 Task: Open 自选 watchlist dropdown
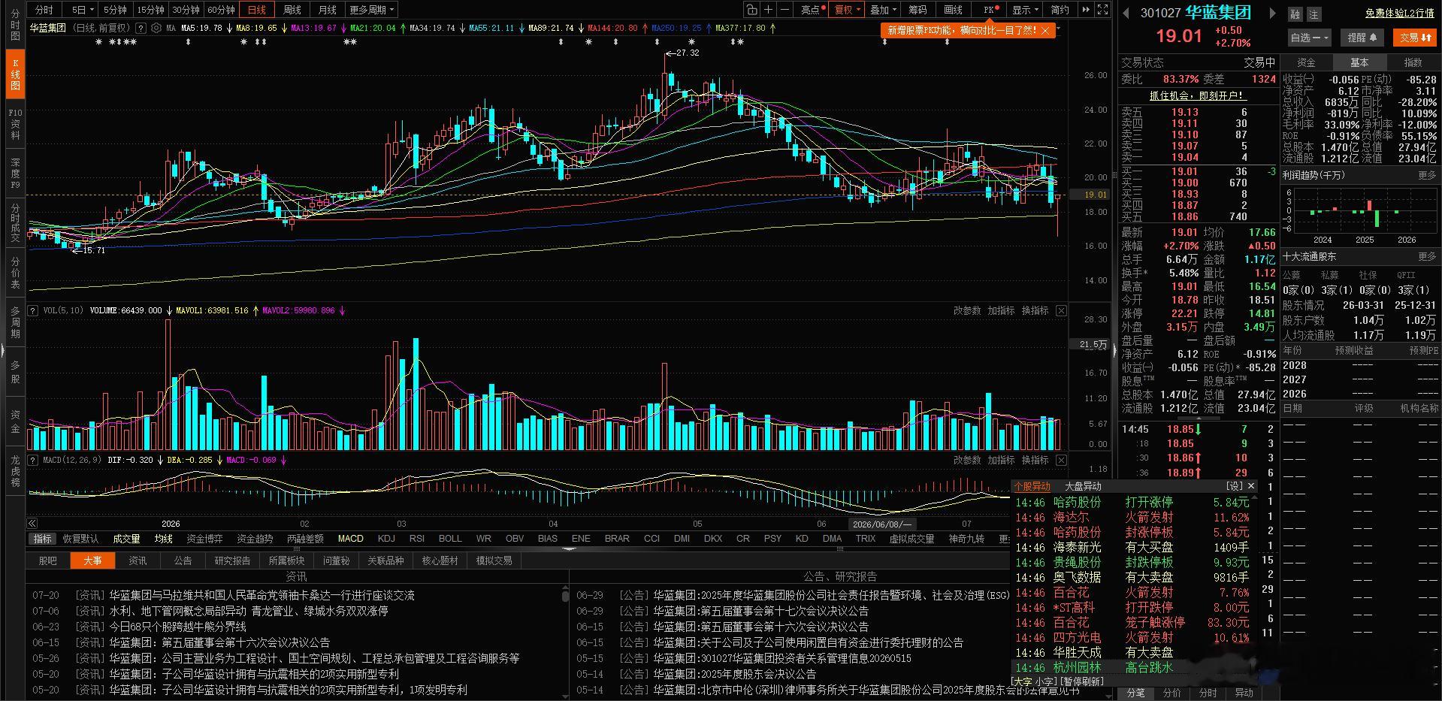click(1310, 38)
